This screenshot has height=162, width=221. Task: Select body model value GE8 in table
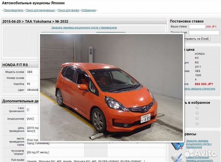[30, 72]
